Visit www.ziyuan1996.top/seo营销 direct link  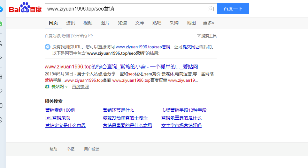pyautogui.click(x=143, y=47)
